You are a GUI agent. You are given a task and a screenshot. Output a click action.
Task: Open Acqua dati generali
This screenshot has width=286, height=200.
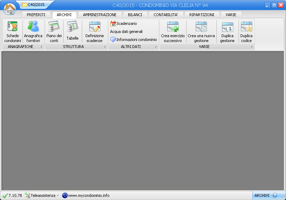126,32
